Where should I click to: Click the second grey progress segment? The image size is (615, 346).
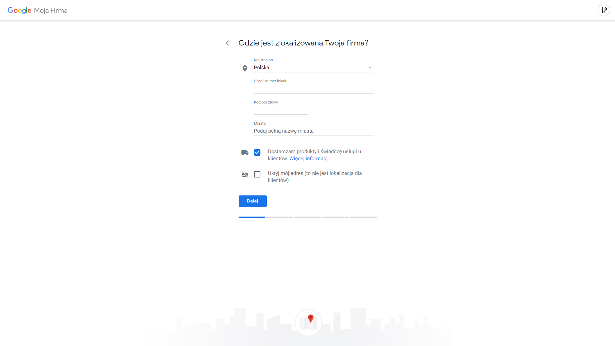tap(280, 217)
